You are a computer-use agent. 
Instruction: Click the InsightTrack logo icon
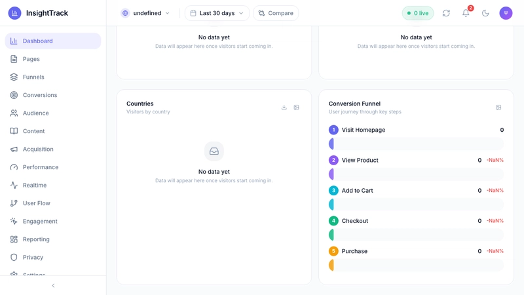coord(14,13)
